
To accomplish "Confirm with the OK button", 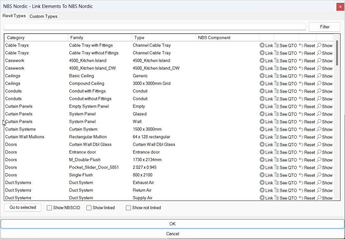I will pyautogui.click(x=173, y=224).
